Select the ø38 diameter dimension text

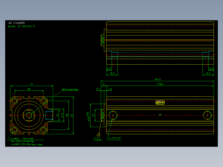click(x=88, y=117)
